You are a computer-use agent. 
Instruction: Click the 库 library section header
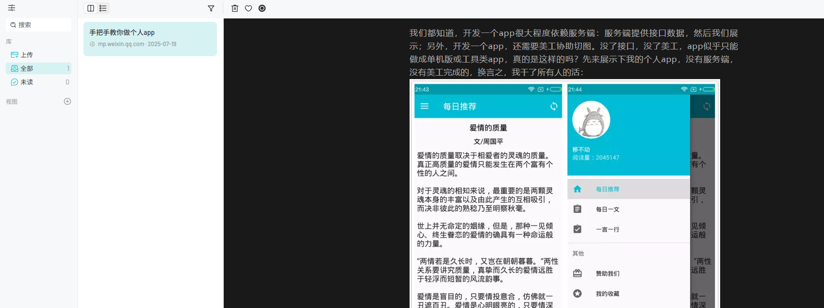(9, 42)
